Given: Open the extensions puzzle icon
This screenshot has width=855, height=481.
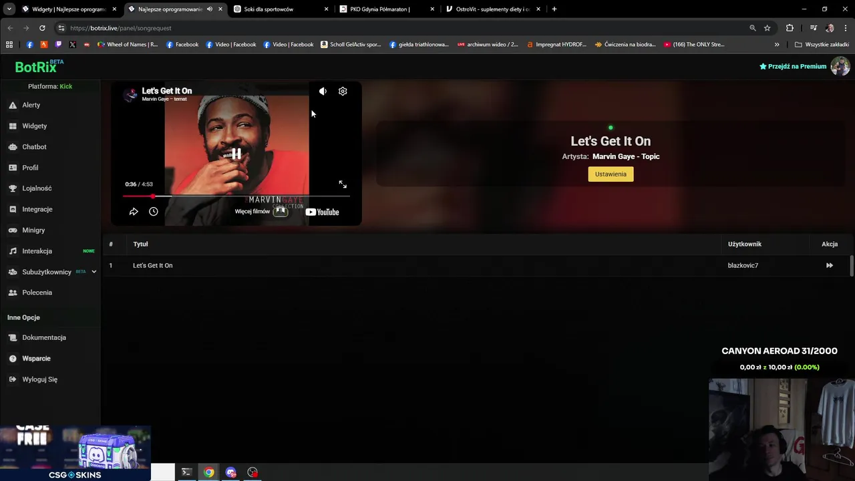Looking at the screenshot, I should pyautogui.click(x=790, y=28).
